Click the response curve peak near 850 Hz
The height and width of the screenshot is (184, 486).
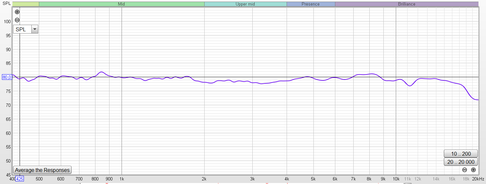pos(101,72)
